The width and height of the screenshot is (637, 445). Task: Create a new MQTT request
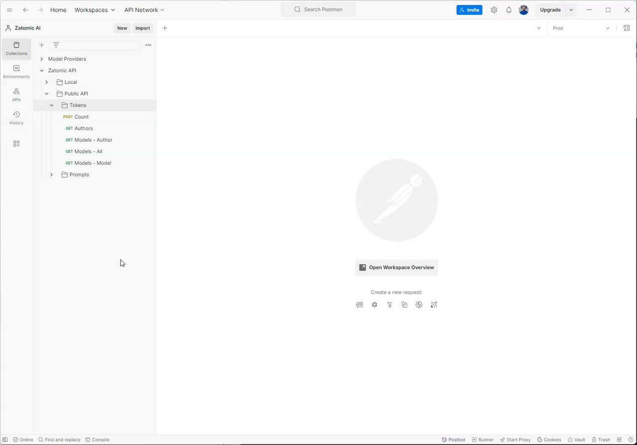[434, 304]
